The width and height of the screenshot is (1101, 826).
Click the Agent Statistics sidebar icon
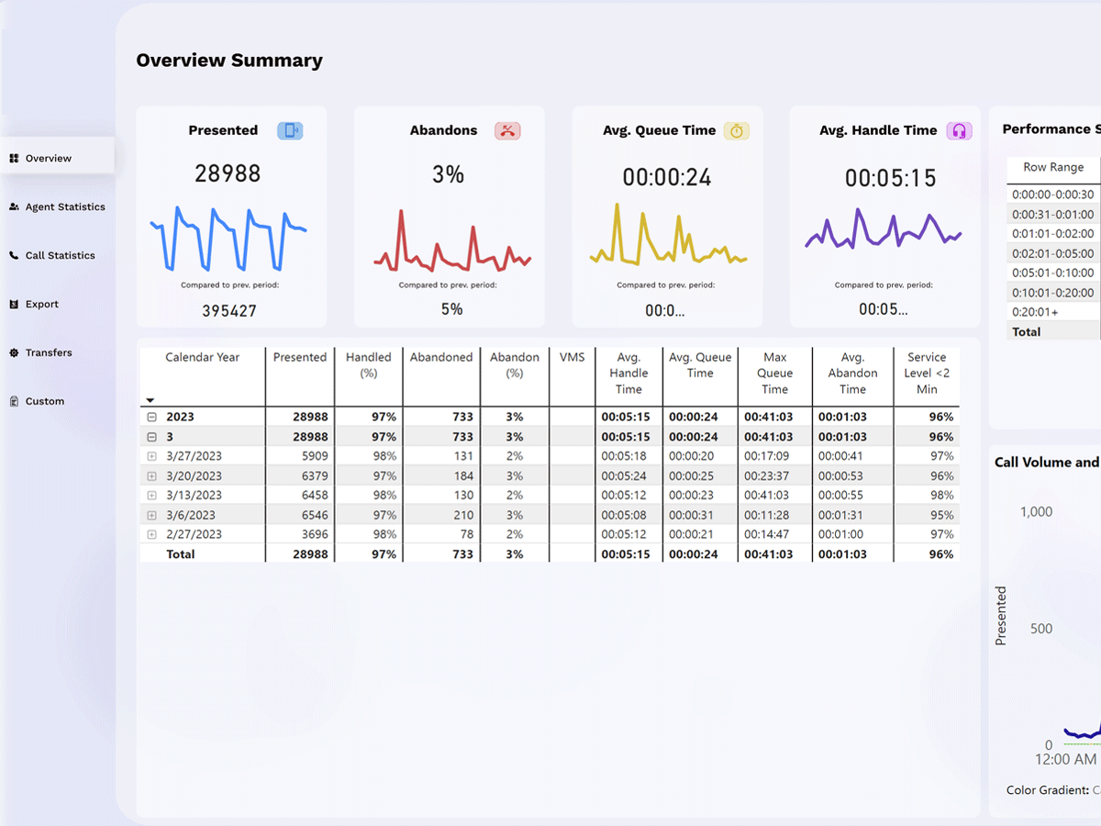(x=14, y=207)
